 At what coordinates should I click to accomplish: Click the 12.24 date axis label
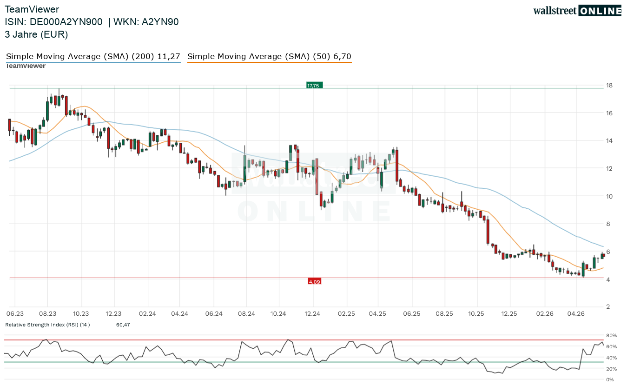[313, 314]
